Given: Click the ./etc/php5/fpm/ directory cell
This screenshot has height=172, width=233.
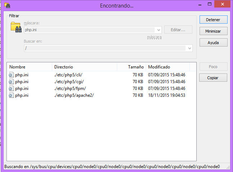Looking at the screenshot, I should 70,89.
